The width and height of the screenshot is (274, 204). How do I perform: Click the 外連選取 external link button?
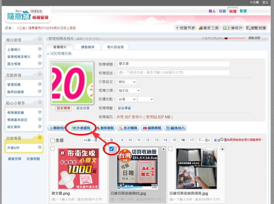[x=81, y=128]
